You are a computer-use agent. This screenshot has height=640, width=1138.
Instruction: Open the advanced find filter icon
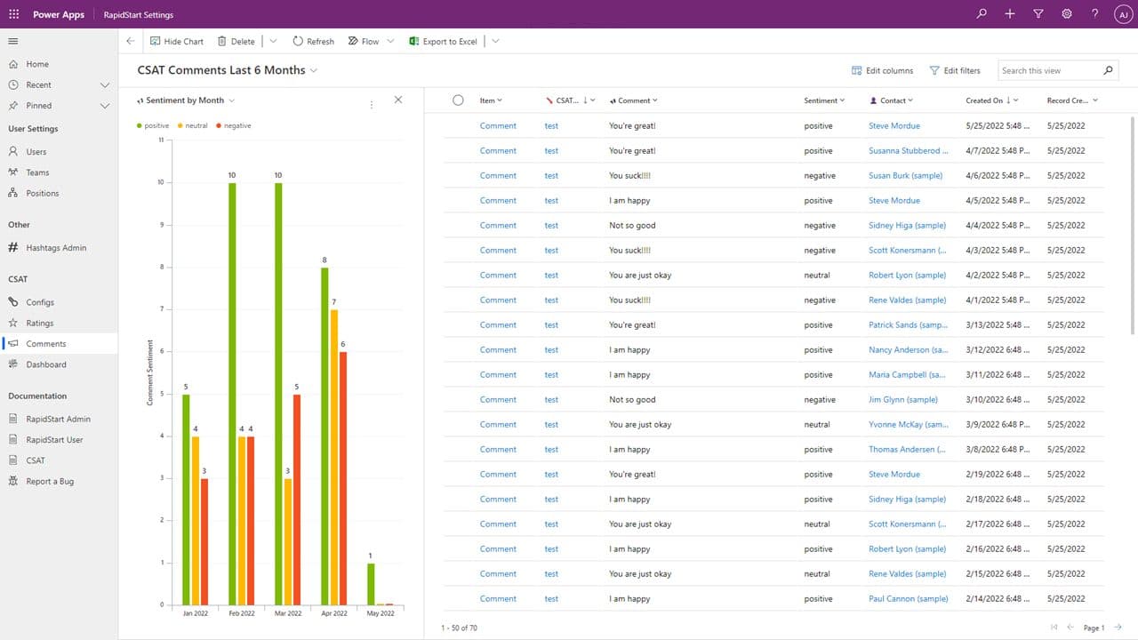pyautogui.click(x=1038, y=14)
